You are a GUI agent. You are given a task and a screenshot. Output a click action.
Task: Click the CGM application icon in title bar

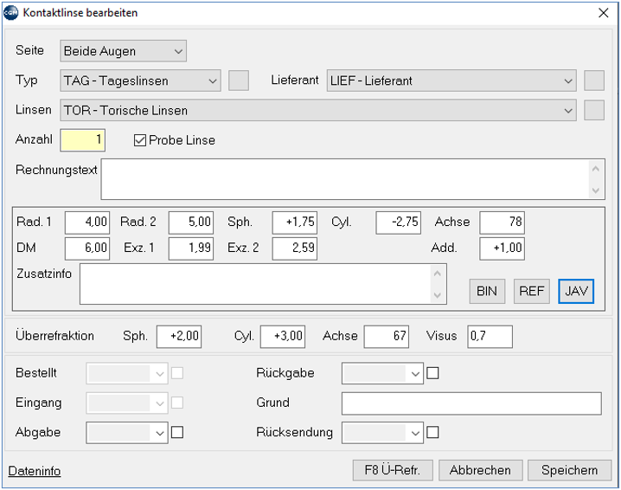pyautogui.click(x=10, y=13)
